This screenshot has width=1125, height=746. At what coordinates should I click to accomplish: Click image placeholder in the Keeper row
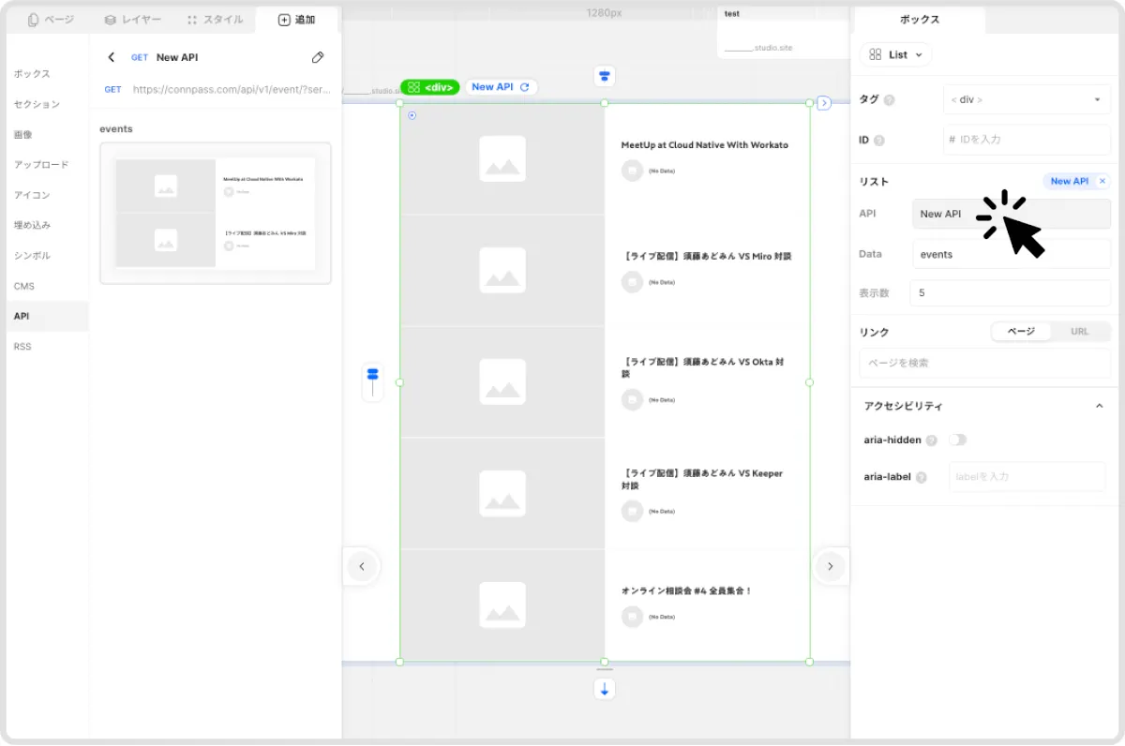[x=502, y=493]
